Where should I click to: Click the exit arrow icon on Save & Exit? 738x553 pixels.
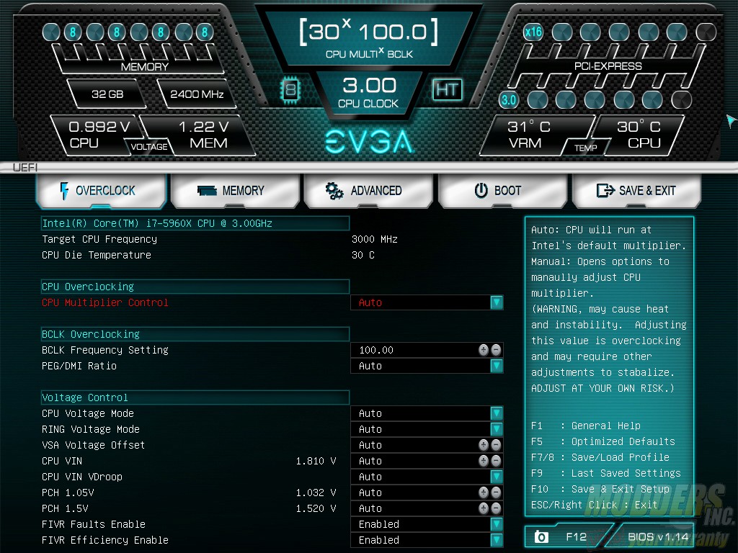tap(605, 190)
